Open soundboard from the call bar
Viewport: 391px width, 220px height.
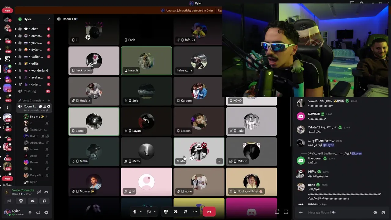tap(185, 212)
